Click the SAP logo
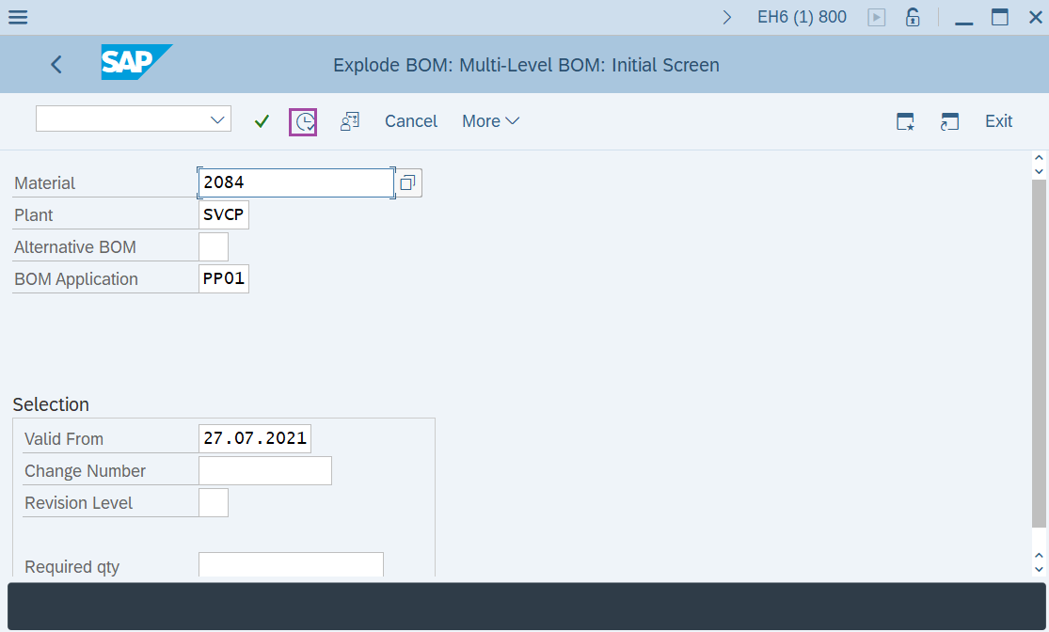Viewport: 1049px width, 632px height. 135,63
